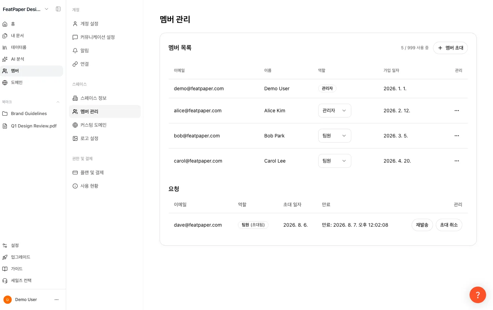Open 데이터룸 from the sidebar
Viewport: 493px width, 310px height.
pyautogui.click(x=31, y=47)
